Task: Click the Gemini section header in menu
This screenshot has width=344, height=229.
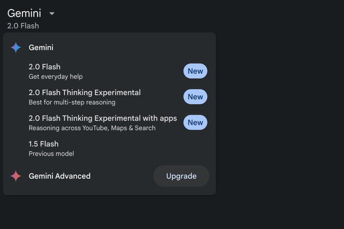Action: [41, 48]
